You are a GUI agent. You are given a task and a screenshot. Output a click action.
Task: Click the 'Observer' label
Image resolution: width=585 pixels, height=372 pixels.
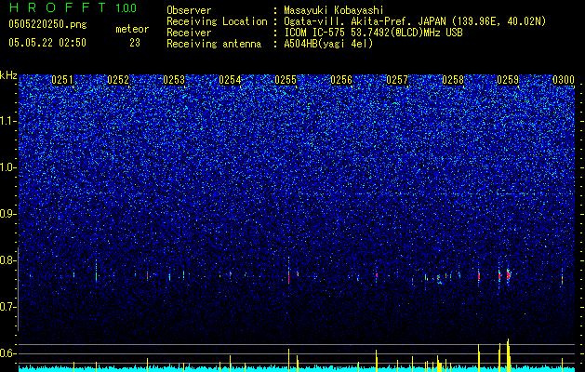pos(189,10)
